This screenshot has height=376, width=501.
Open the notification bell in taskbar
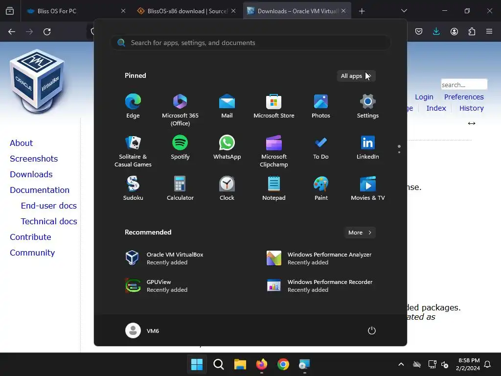[x=487, y=364]
